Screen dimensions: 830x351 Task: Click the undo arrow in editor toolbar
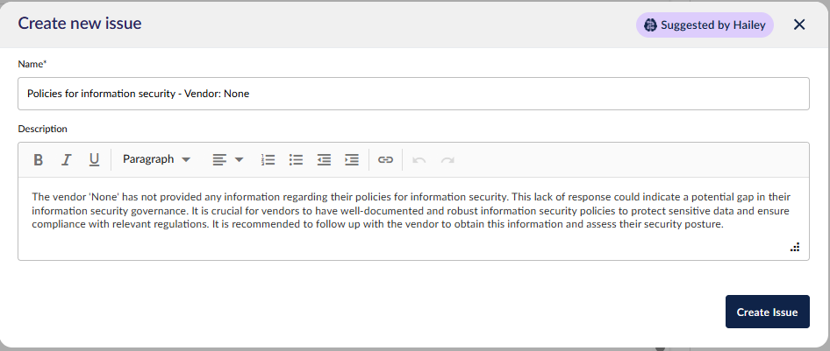pyautogui.click(x=419, y=159)
